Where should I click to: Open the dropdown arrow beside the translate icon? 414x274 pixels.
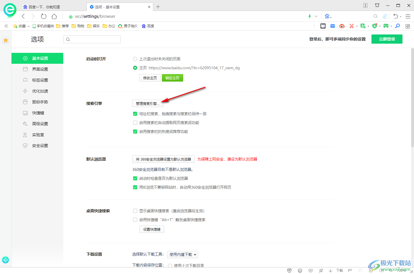pos(368,26)
